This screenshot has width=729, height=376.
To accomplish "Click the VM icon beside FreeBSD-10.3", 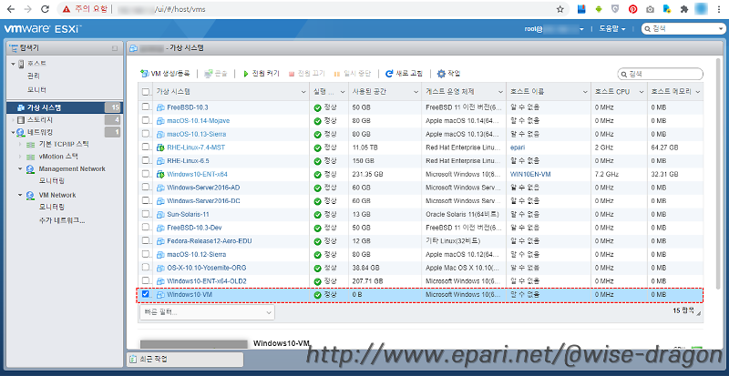I will [x=160, y=107].
